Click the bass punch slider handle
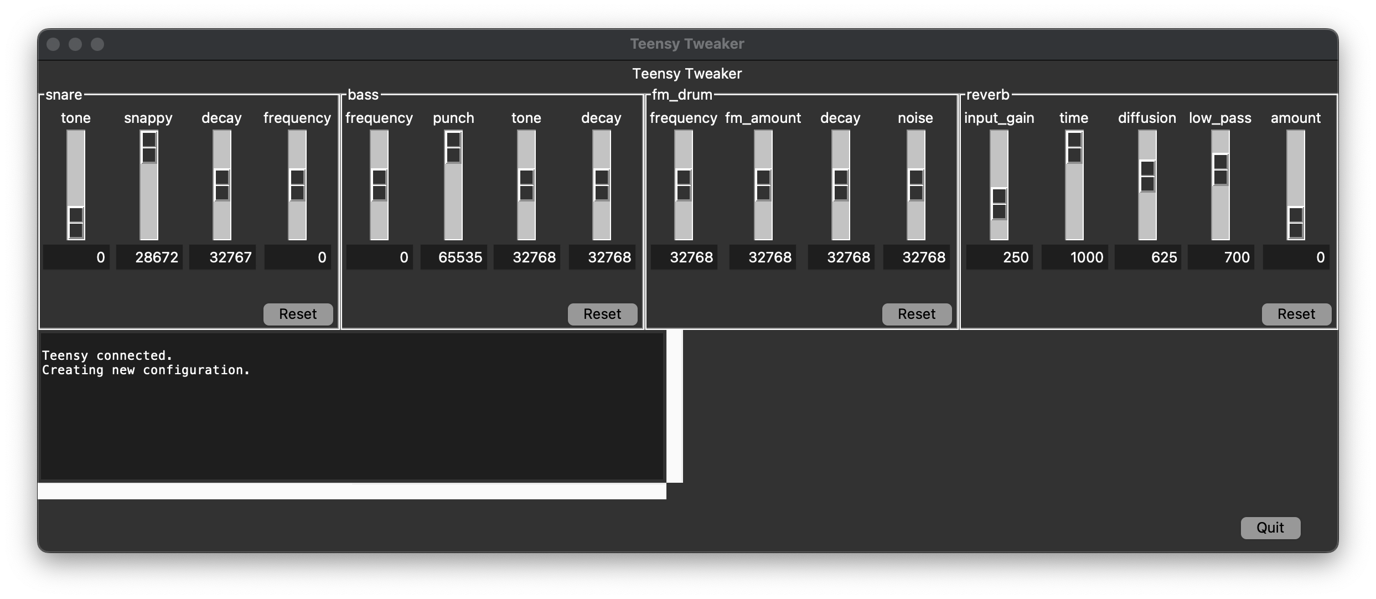1376x599 pixels. tap(453, 147)
